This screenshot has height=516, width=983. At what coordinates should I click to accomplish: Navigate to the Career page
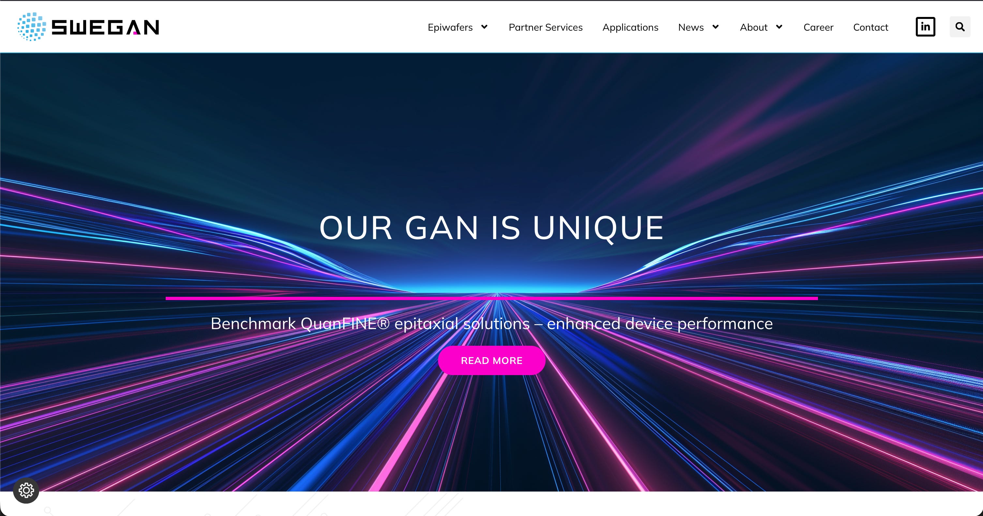[818, 27]
